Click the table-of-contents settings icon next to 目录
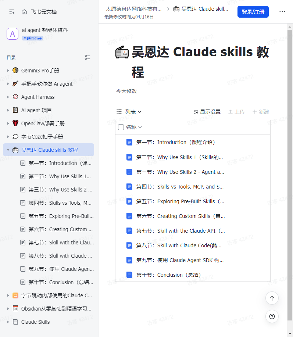The image size is (293, 337). point(87,57)
